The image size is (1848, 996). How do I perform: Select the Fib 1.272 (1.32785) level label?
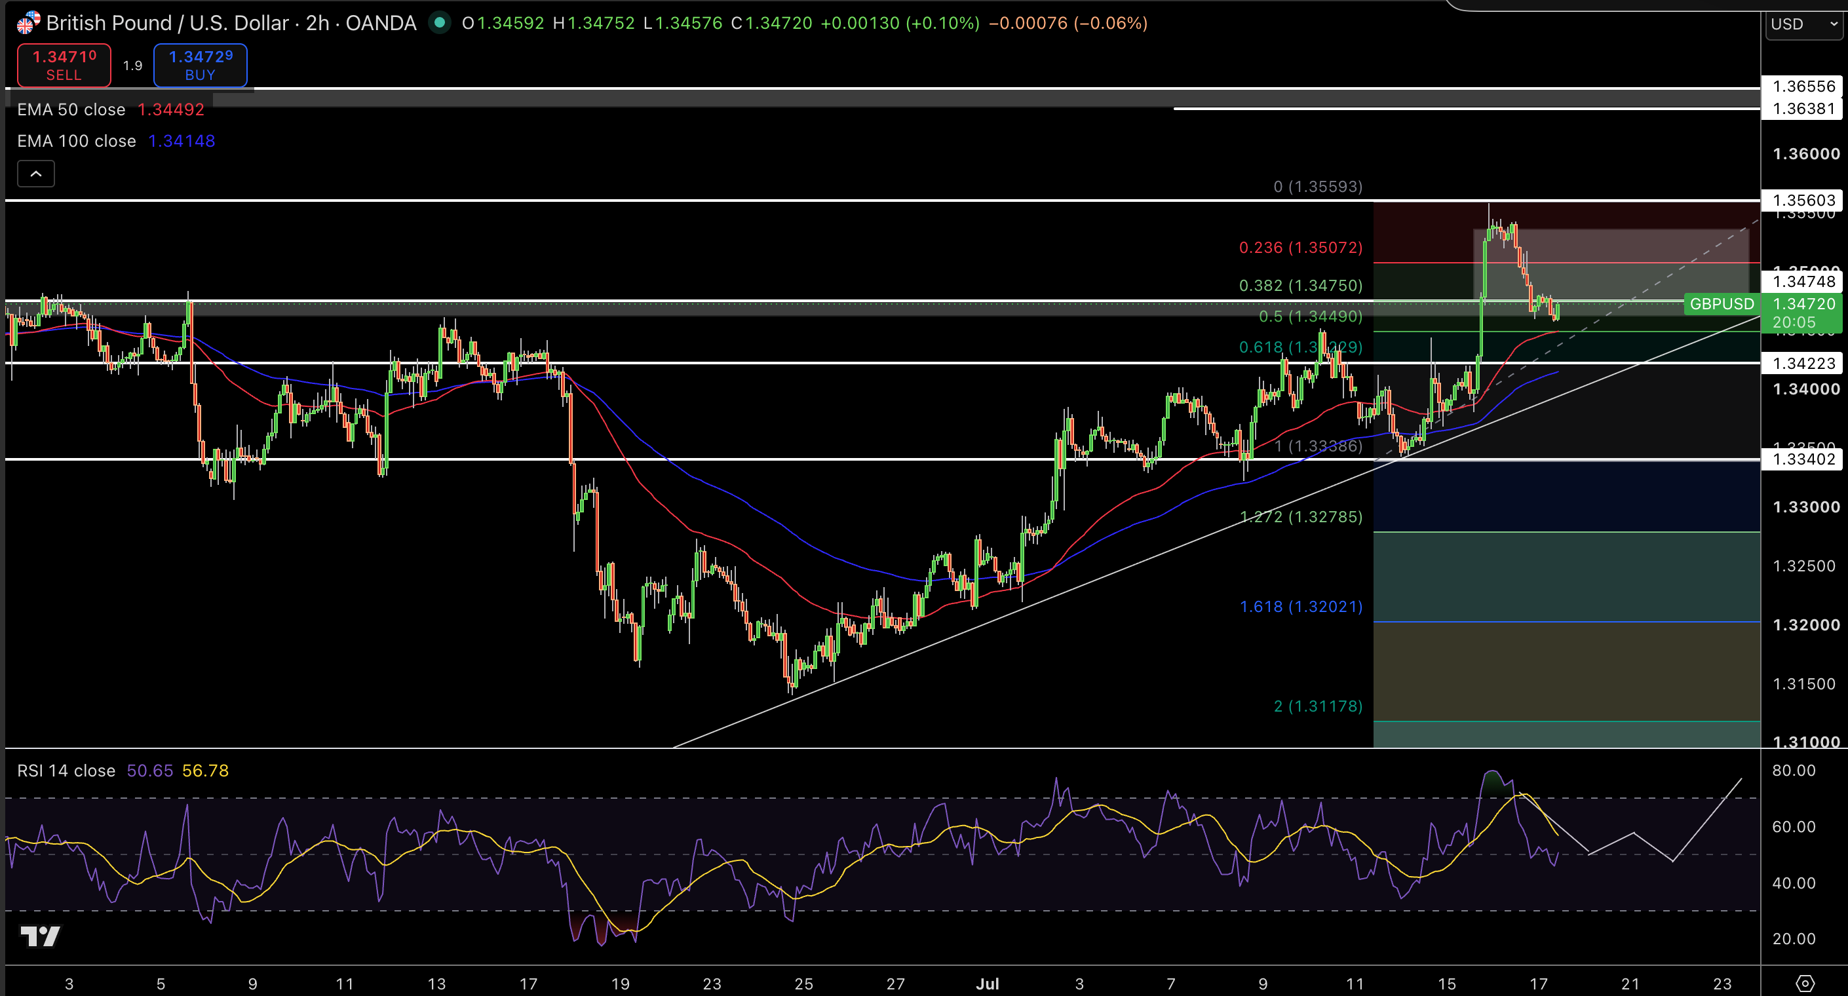click(x=1301, y=518)
